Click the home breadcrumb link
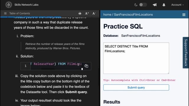 pos(107,14)
